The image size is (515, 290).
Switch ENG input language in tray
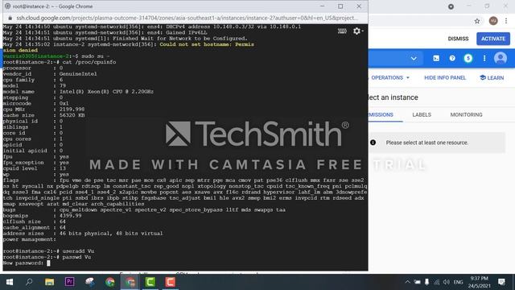click(x=458, y=282)
